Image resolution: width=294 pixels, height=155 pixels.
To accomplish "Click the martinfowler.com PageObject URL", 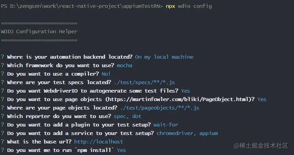I will click(180, 99).
